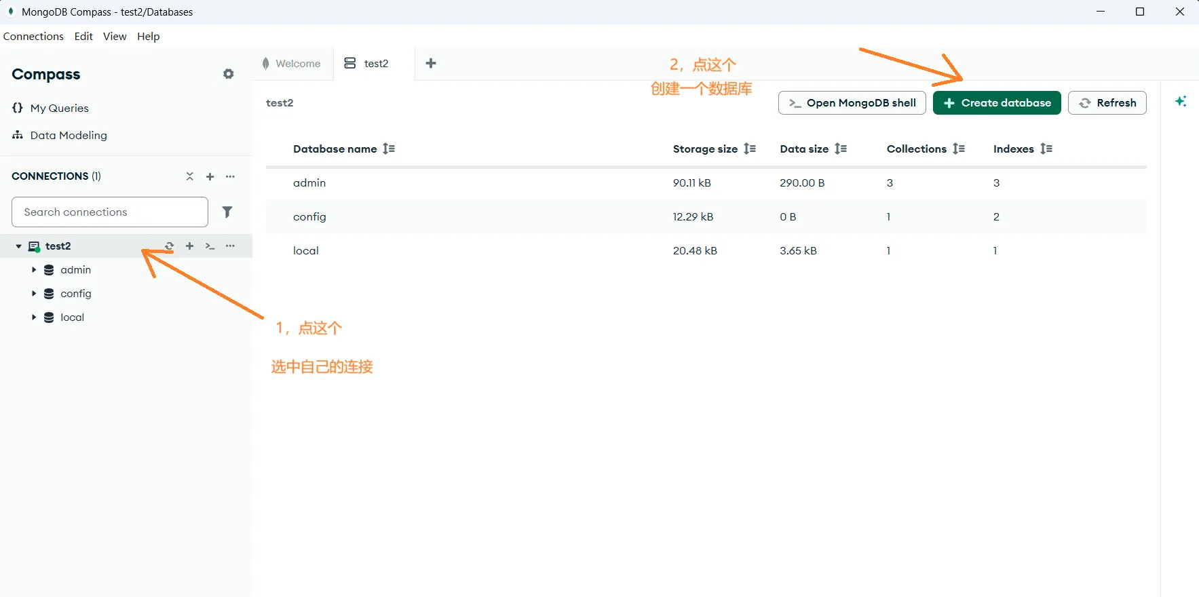Open the View menu
The width and height of the screenshot is (1199, 597).
115,37
